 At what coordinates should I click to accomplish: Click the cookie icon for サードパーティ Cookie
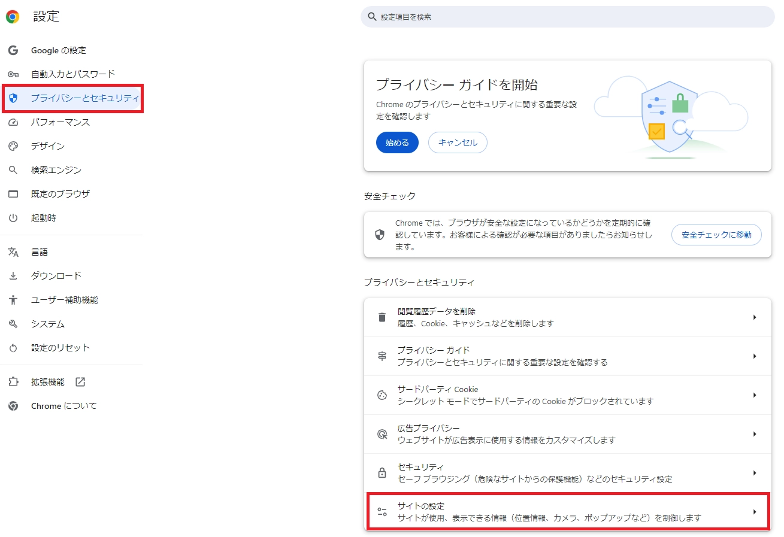pyautogui.click(x=382, y=395)
